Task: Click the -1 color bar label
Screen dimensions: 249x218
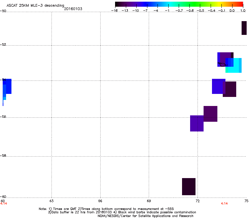Action: tap(167, 11)
